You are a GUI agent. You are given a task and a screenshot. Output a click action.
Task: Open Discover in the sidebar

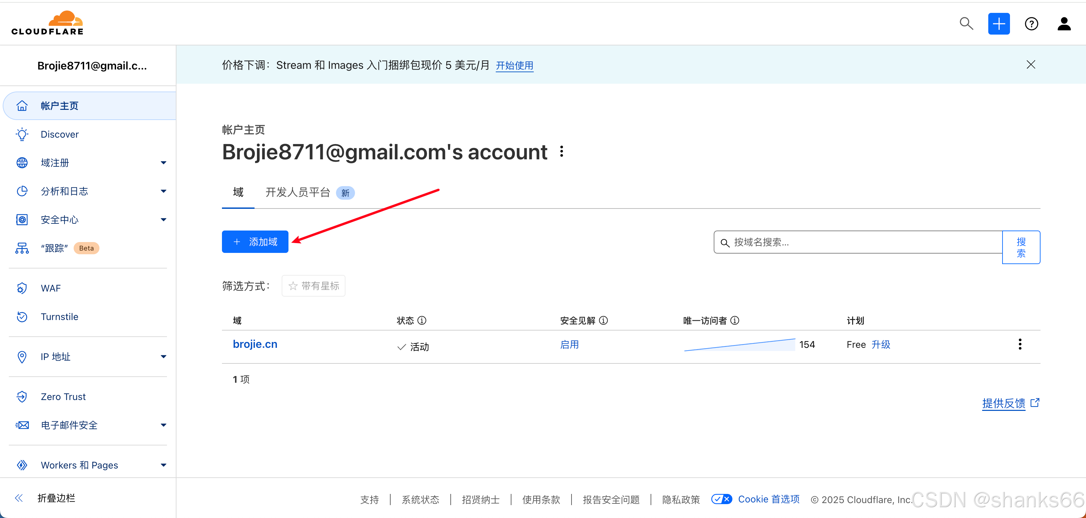point(59,134)
